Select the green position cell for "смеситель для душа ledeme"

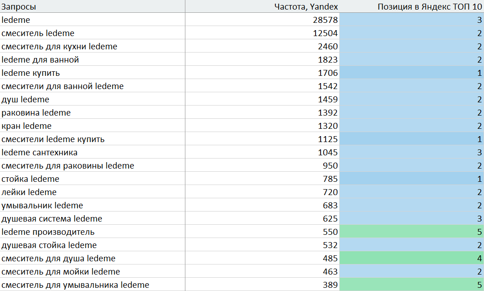(411, 258)
